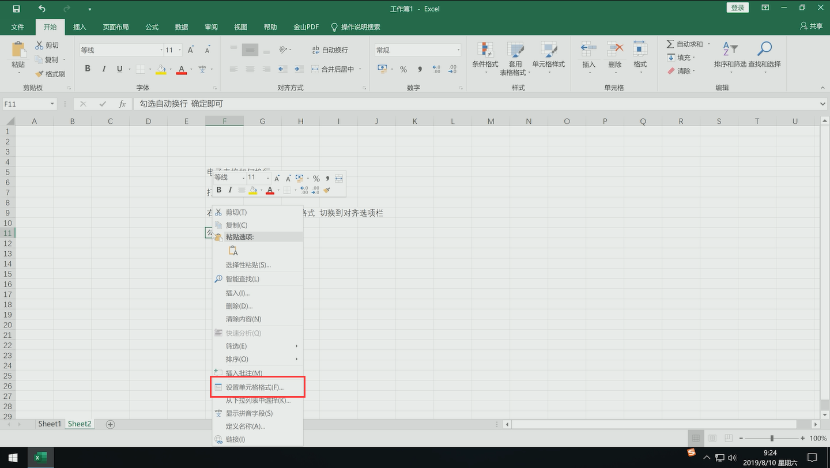The width and height of the screenshot is (830, 468).
Task: Open the Insert (插入) ribbon tab
Action: (80, 27)
